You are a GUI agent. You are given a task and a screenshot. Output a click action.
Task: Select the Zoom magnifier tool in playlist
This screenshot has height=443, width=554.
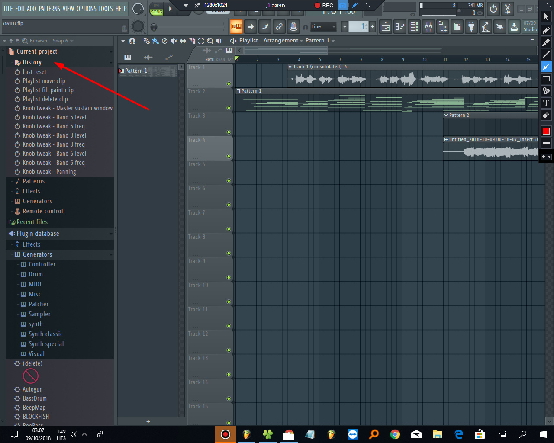tap(210, 41)
